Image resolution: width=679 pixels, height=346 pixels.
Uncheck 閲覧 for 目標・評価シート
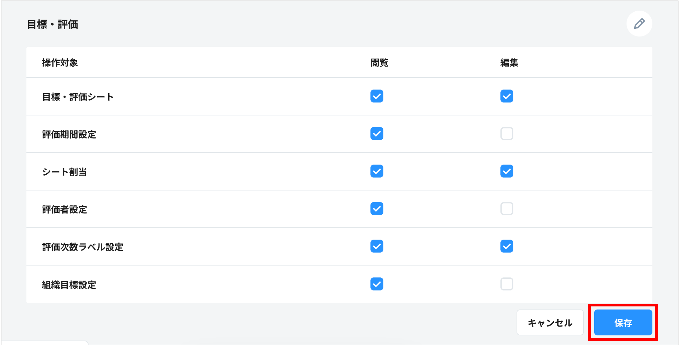[x=377, y=96]
